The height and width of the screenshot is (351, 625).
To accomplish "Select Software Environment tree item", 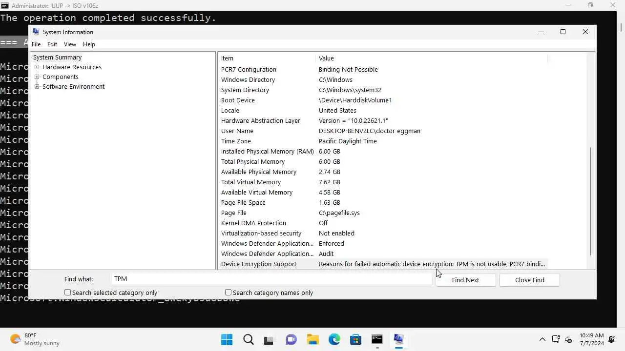I will (x=73, y=87).
